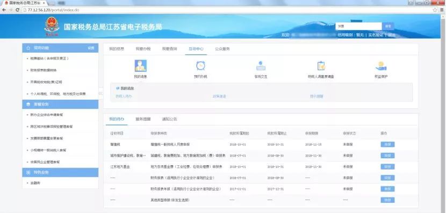Viewport: 446px width, 213px height.
Task: Switch to 公众服务 tab
Action: pyautogui.click(x=222, y=49)
